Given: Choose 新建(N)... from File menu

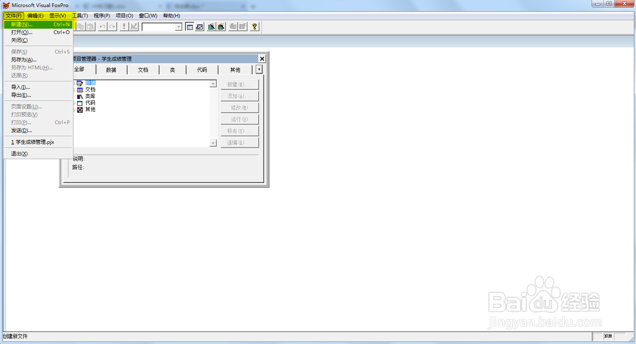Looking at the screenshot, I should [x=38, y=25].
